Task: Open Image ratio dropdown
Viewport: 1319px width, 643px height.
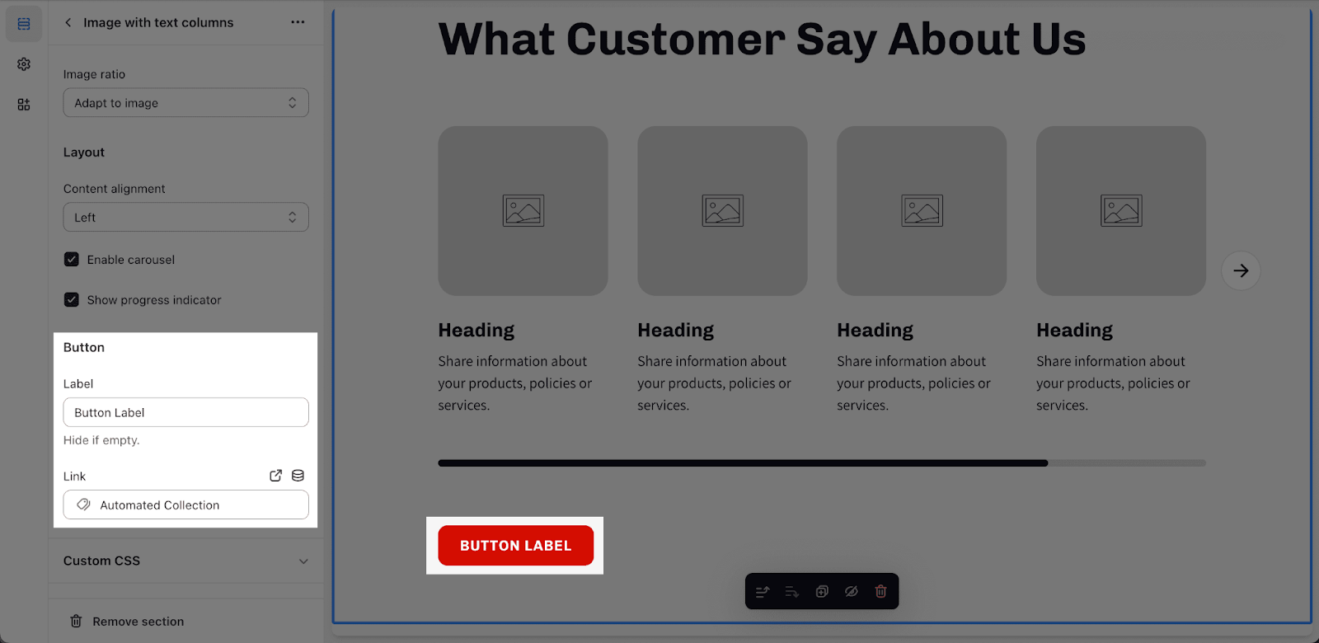Action: point(186,103)
